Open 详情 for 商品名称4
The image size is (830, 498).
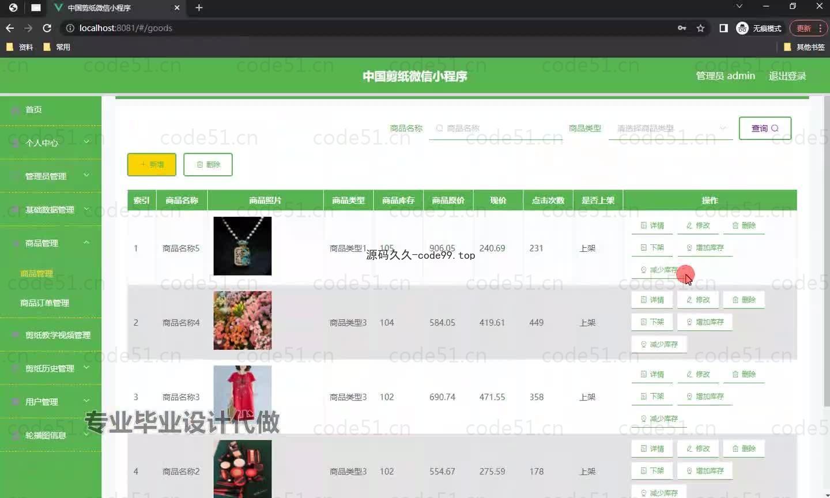[652, 300]
